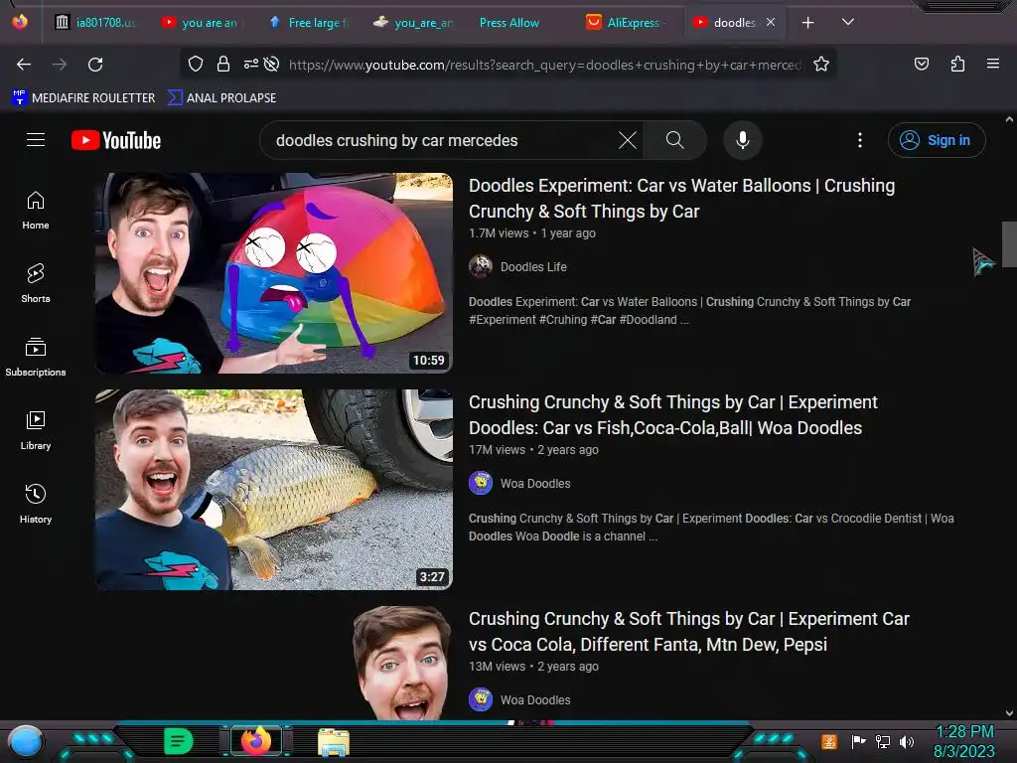Screen dimensions: 1017x763
Task: Click the Woa Doodles avatar on the fish video
Action: 481,484
